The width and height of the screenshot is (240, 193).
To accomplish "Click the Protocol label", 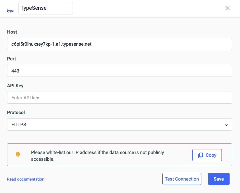I will pos(16,112).
